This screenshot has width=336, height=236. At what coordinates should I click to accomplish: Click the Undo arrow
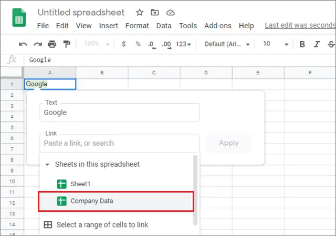pyautogui.click(x=23, y=44)
